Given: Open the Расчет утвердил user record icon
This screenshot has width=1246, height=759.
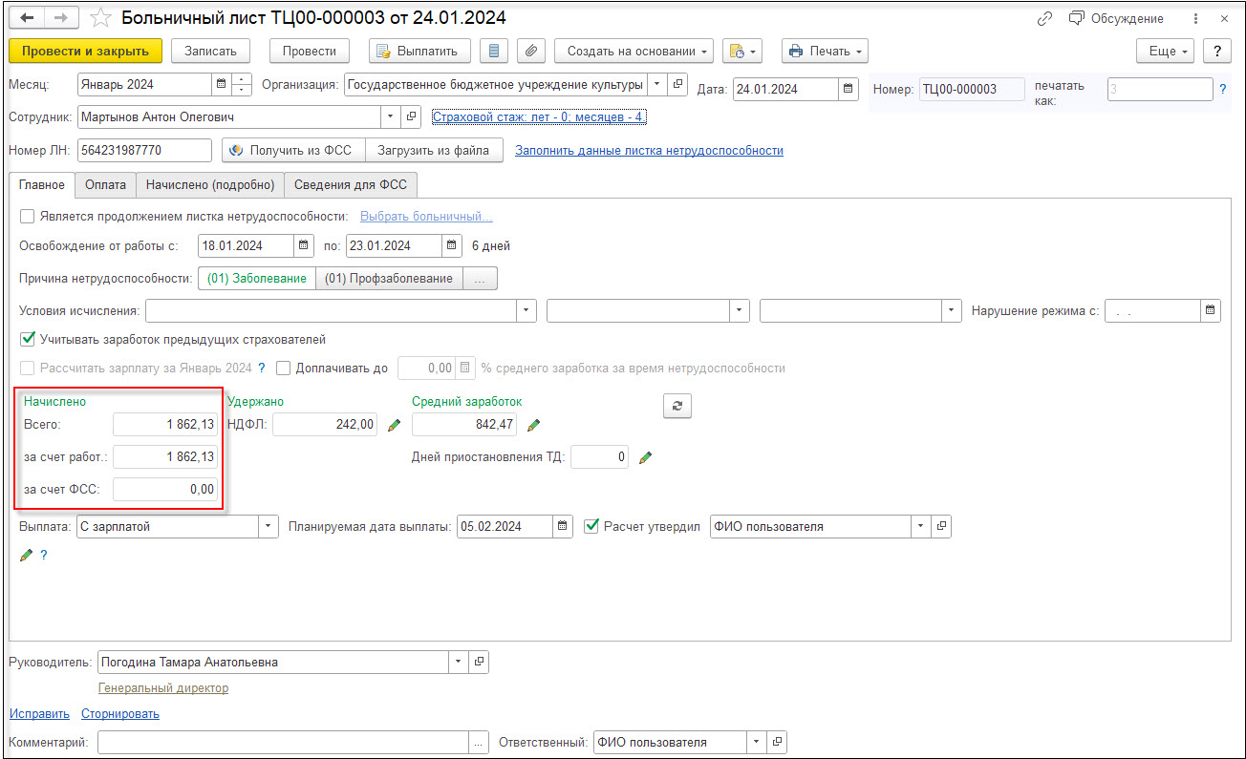Looking at the screenshot, I should tap(941, 526).
